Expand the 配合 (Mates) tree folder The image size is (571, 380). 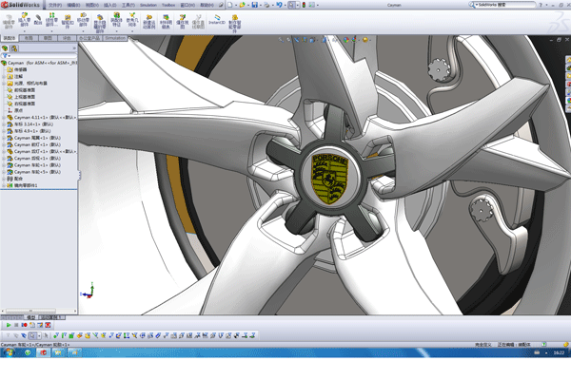tap(4, 179)
